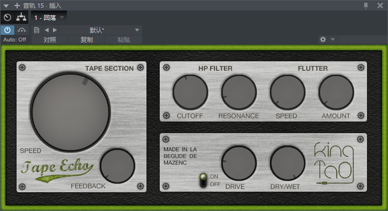Screen dimensions: 388x211
Task: Click the arc link icon beside power button
Action: (22, 30)
